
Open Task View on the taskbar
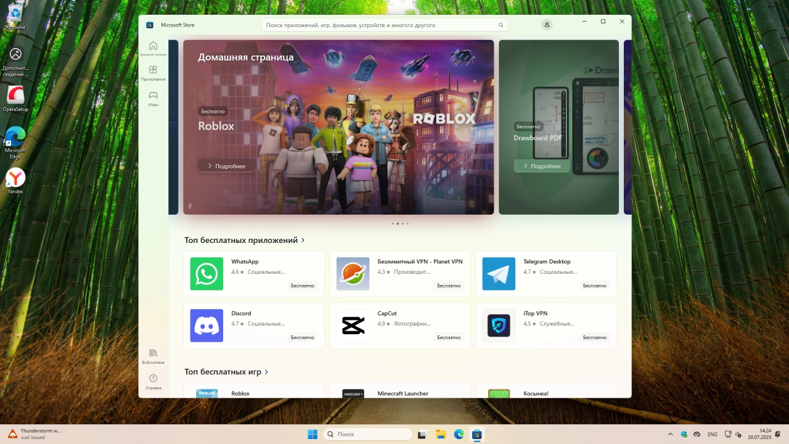(422, 434)
